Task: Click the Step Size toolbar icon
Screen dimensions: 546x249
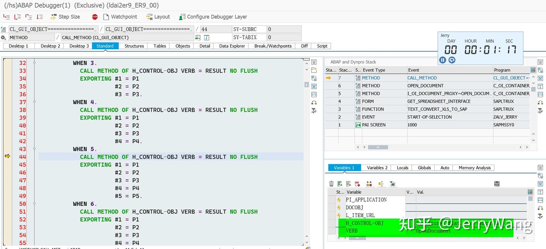Action: tap(65, 17)
